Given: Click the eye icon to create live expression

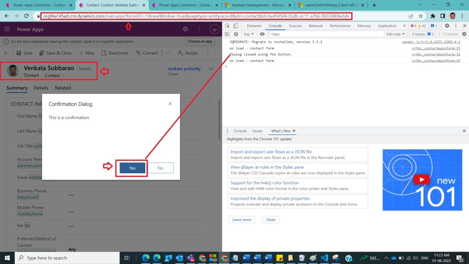Looking at the screenshot, I should click(x=262, y=34).
